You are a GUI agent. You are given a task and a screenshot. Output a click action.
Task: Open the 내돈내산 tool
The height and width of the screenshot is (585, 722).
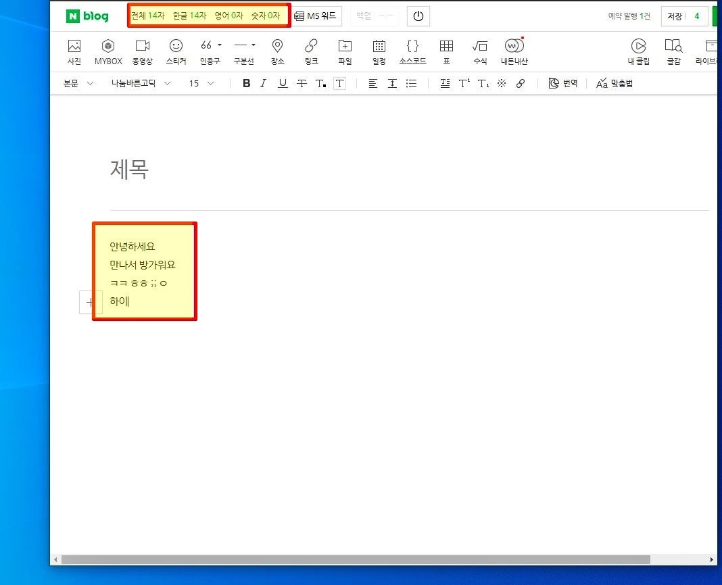click(514, 51)
